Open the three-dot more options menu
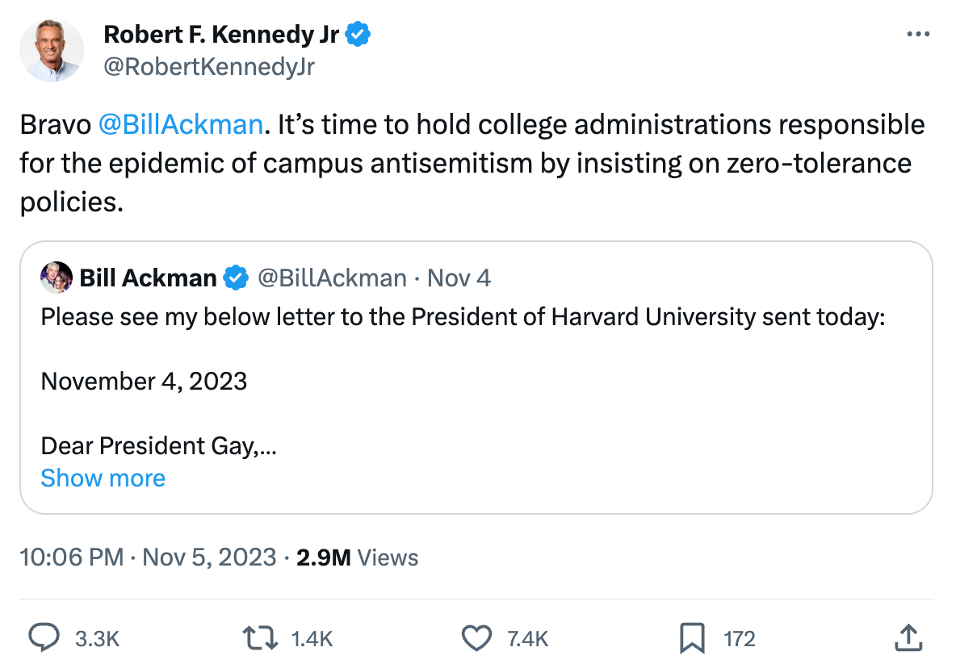Image resolution: width=956 pixels, height=668 pixels. (x=919, y=35)
